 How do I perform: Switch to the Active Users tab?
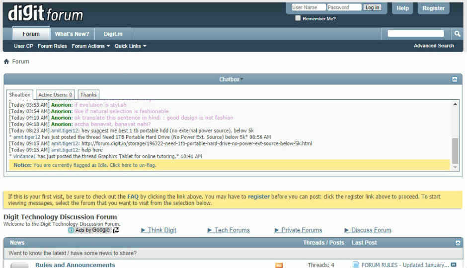56,95
